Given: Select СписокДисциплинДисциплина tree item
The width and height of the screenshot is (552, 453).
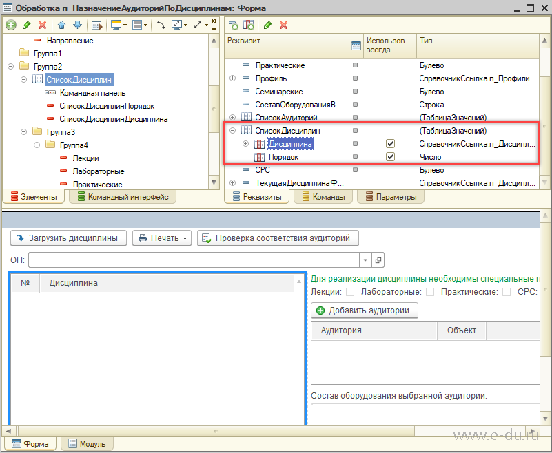Looking at the screenshot, I should click(113, 119).
